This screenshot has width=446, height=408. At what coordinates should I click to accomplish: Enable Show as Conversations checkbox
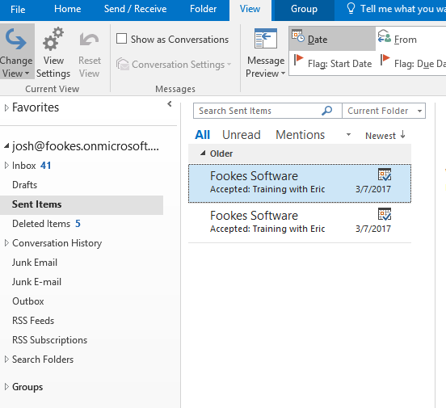point(121,39)
